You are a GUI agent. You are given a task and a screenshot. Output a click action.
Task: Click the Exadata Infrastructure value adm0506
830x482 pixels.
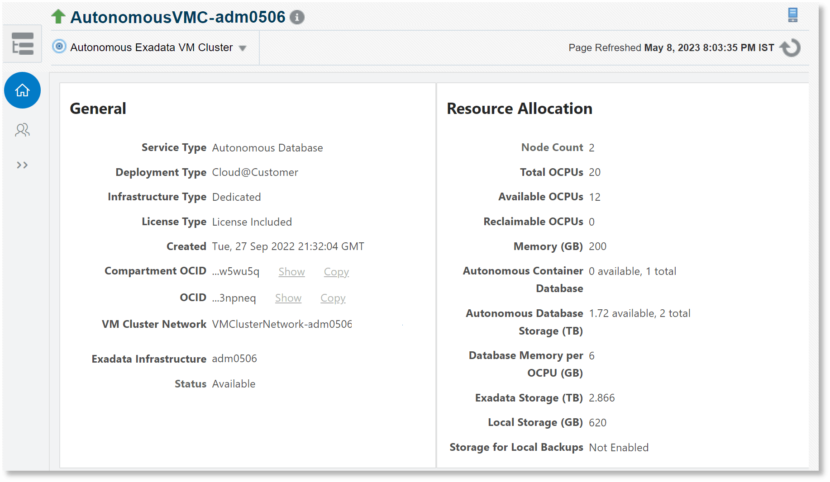tap(234, 359)
